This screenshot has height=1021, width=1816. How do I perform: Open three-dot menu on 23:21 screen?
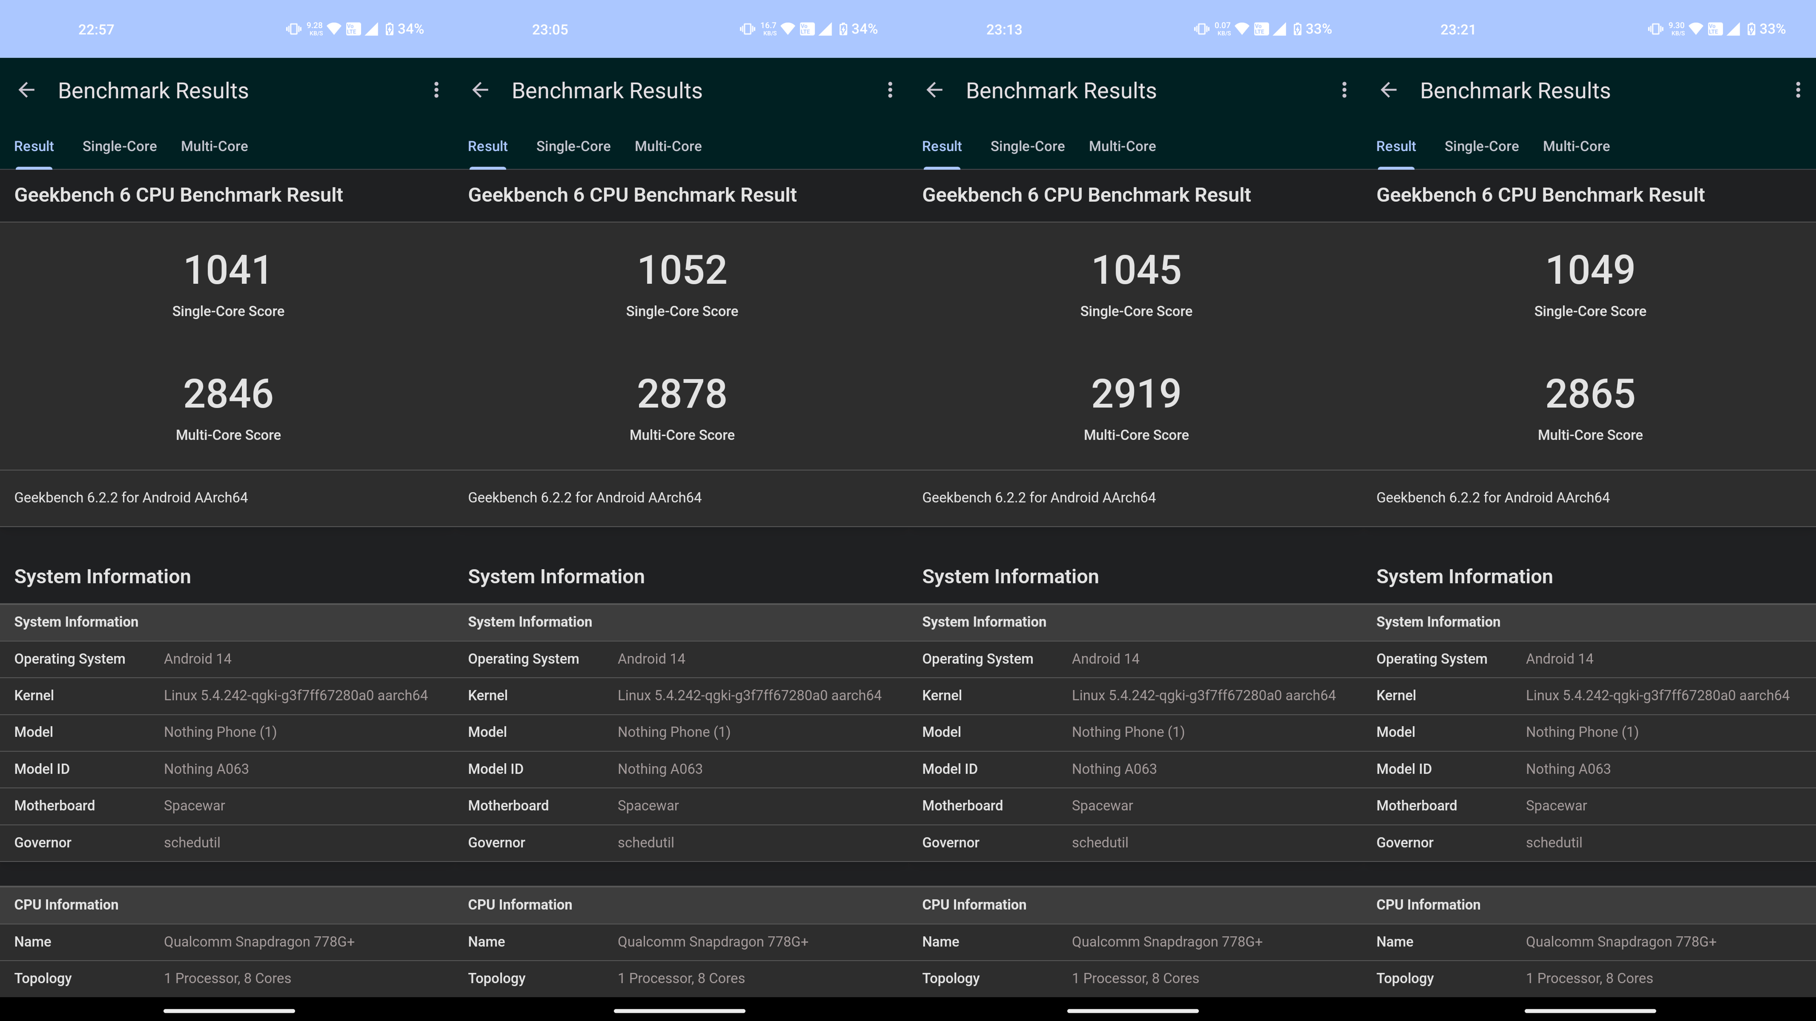tap(1798, 90)
